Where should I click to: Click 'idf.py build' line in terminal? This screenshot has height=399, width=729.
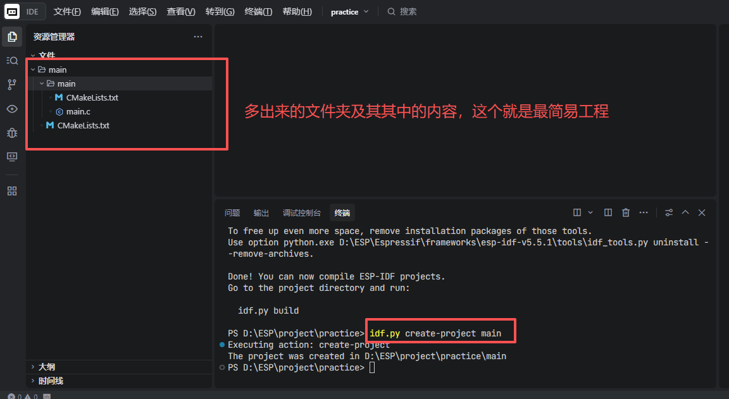tap(268, 310)
